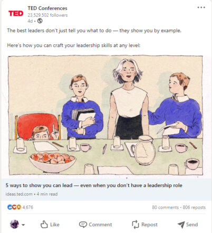Click the thumbs-up Like icon
The height and width of the screenshot is (233, 212).
(44, 225)
